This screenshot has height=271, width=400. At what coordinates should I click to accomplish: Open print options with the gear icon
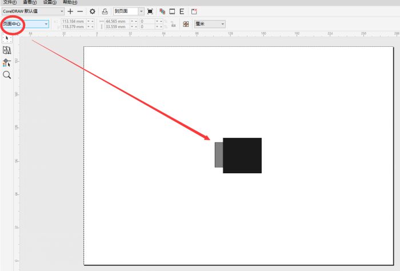pos(93,11)
